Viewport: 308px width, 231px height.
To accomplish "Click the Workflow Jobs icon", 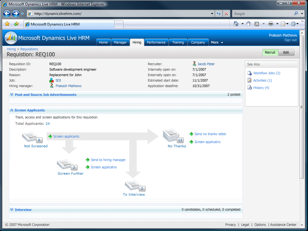I will (x=250, y=73).
